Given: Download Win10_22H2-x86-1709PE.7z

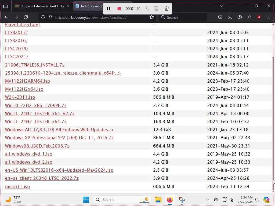Looking at the screenshot, I should coord(36,105).
